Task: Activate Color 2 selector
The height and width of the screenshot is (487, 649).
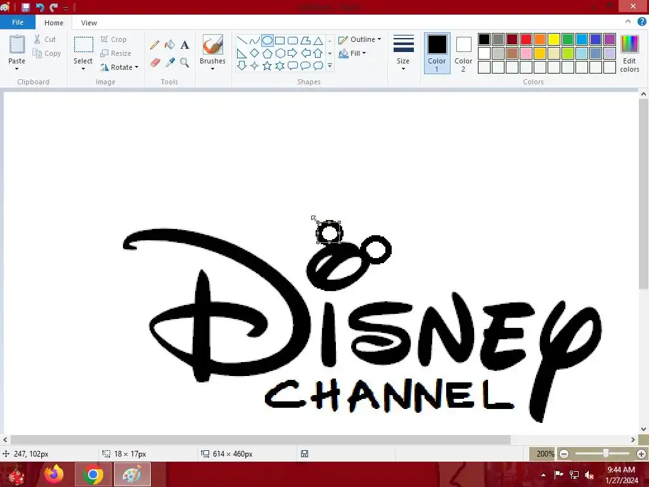Action: click(x=463, y=53)
